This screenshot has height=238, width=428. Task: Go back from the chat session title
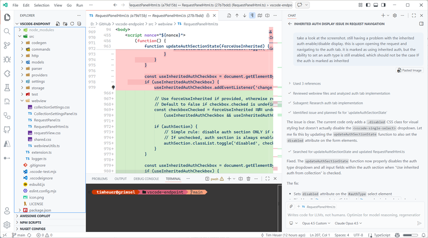290,24
